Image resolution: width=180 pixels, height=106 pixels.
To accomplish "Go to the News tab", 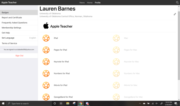I will point(82,3).
